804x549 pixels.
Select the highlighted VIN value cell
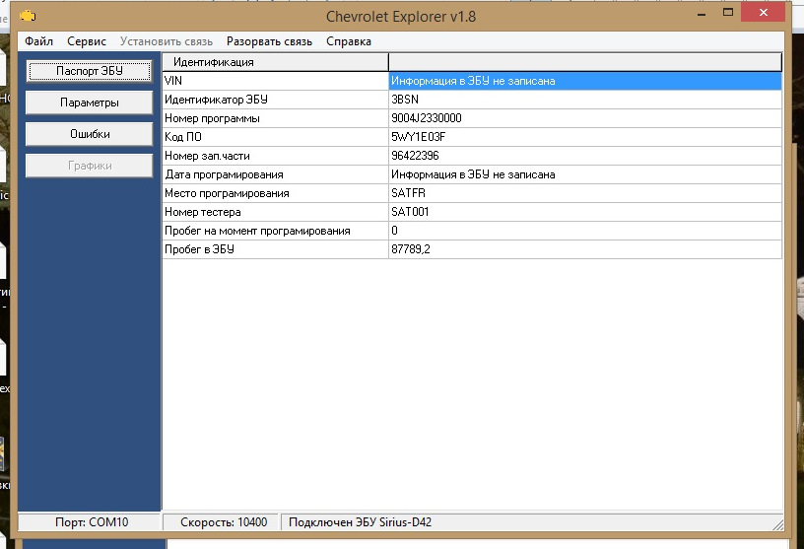[585, 81]
